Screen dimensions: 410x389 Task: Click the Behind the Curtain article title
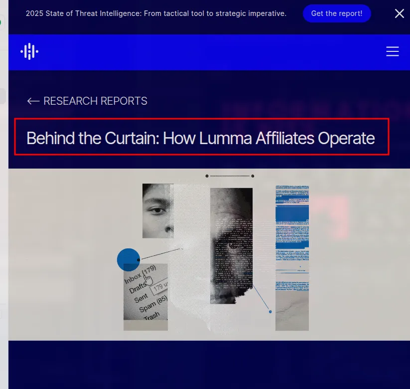pos(201,138)
